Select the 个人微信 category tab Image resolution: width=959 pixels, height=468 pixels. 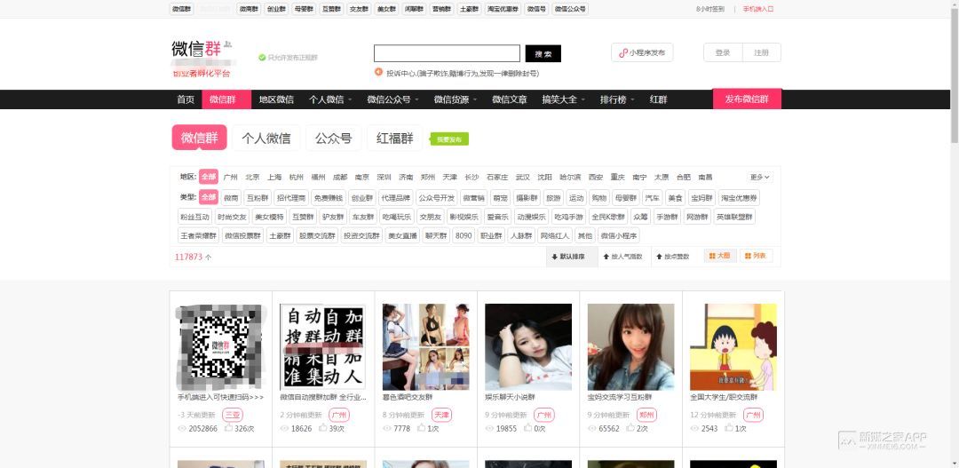pos(266,138)
